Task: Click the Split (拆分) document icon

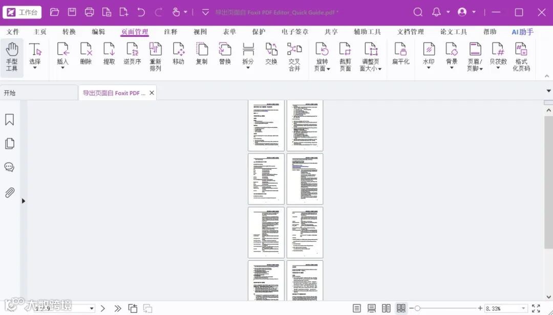Action: tap(248, 49)
